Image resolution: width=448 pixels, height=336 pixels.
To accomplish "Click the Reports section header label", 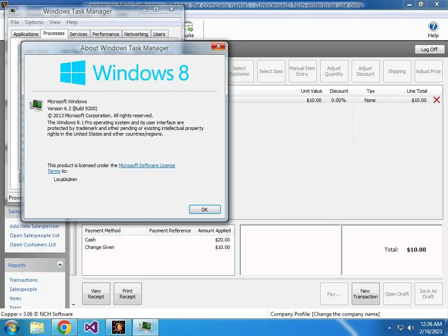I will click(17, 265).
